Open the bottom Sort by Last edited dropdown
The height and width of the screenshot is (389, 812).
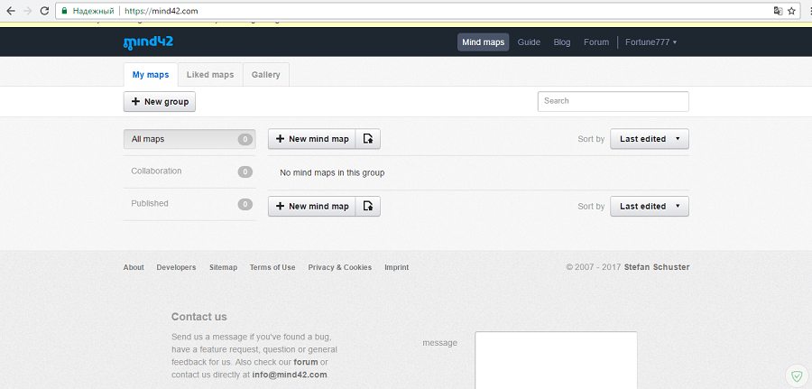click(x=650, y=206)
